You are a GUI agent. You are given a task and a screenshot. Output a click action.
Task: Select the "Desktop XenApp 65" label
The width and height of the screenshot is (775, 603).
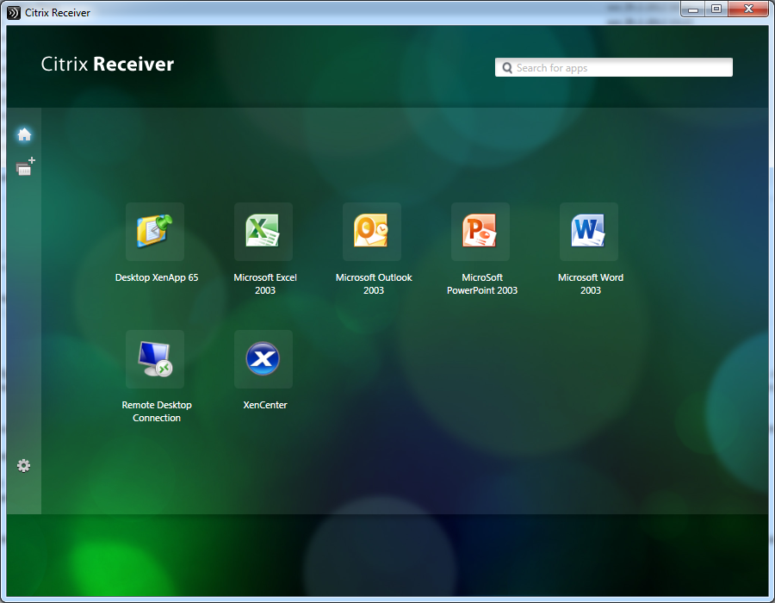pos(157,277)
